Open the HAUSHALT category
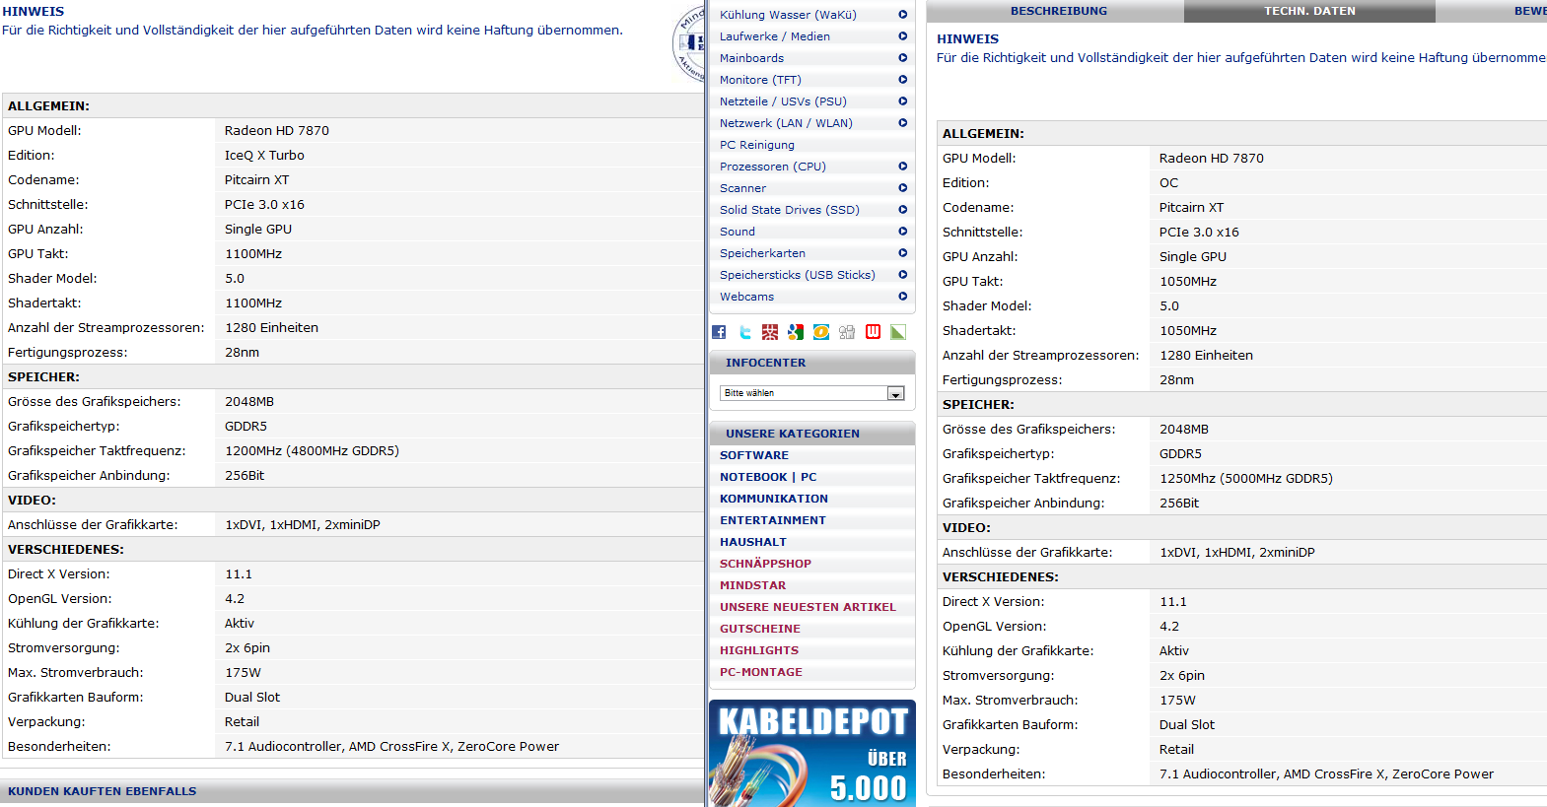Image resolution: width=1547 pixels, height=807 pixels. 753,542
